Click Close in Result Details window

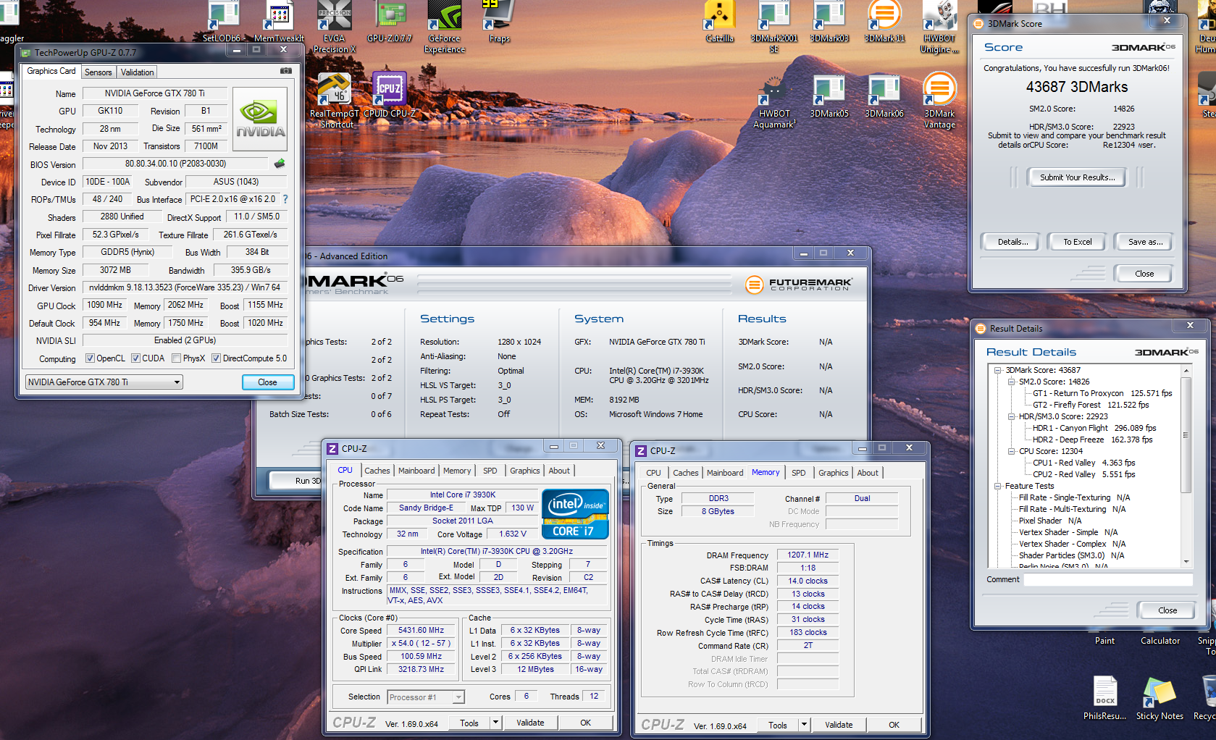1167,610
